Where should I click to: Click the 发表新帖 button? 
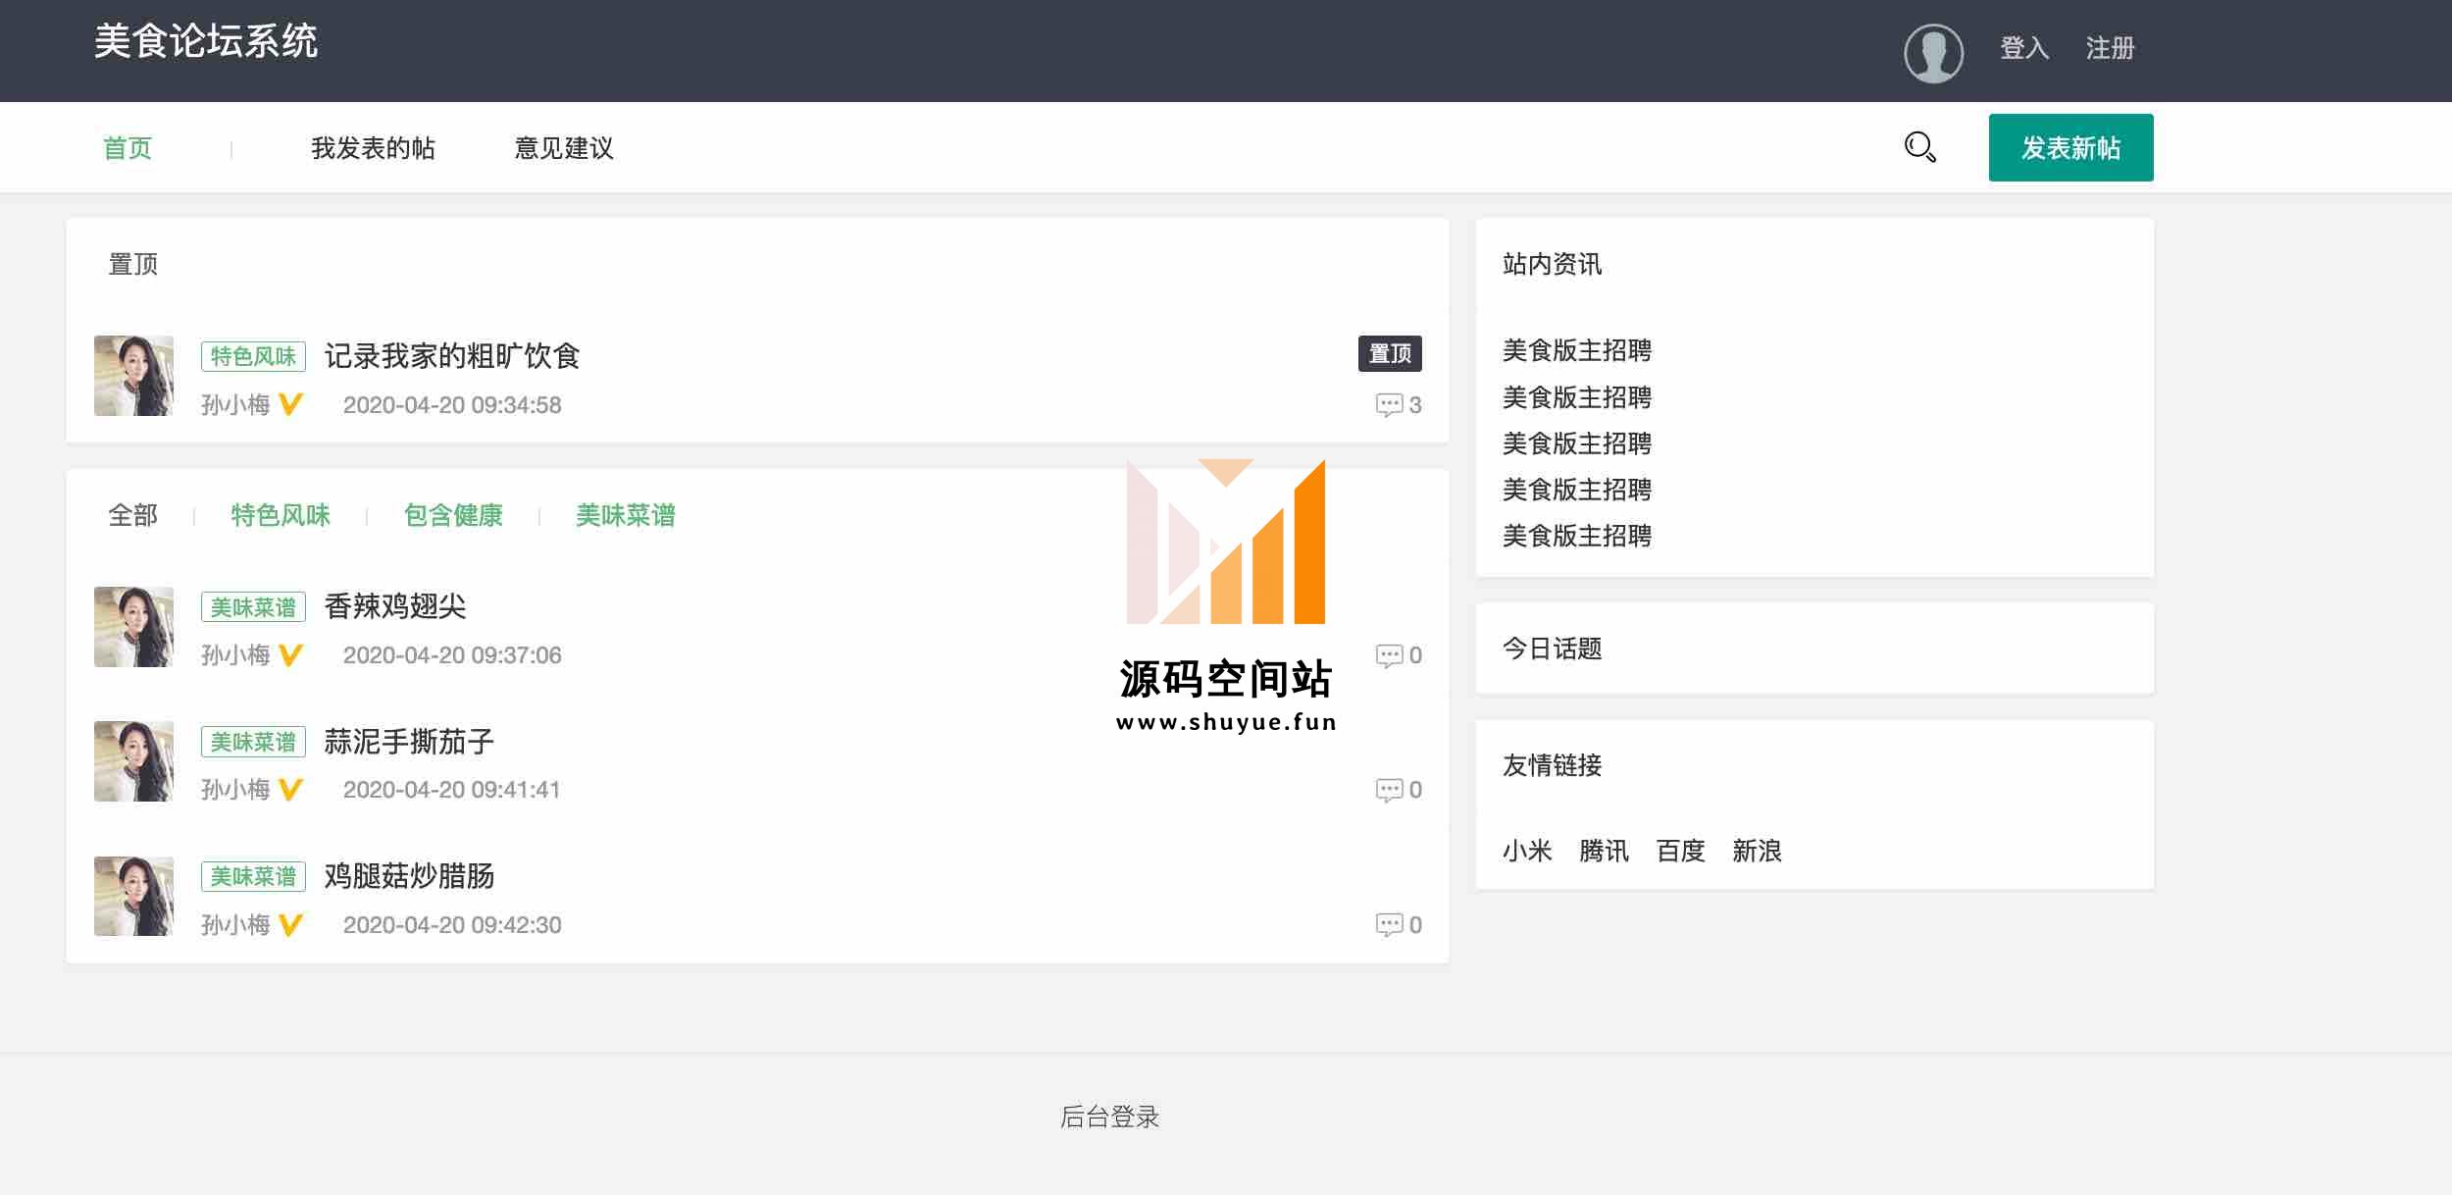pos(2070,147)
